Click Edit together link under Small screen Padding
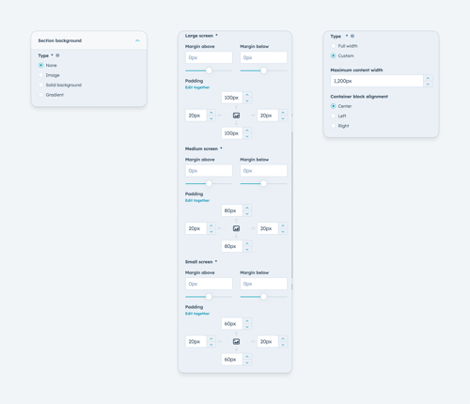470x404 pixels. (197, 314)
